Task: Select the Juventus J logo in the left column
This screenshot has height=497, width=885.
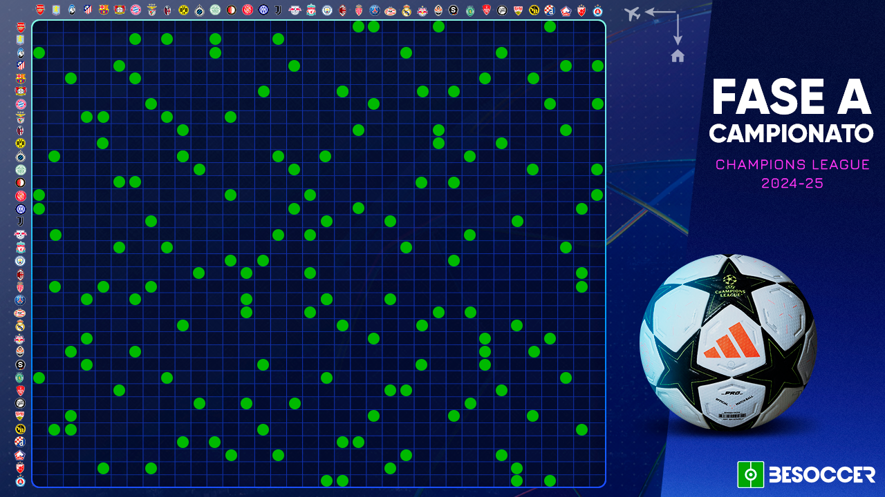Action: click(20, 222)
